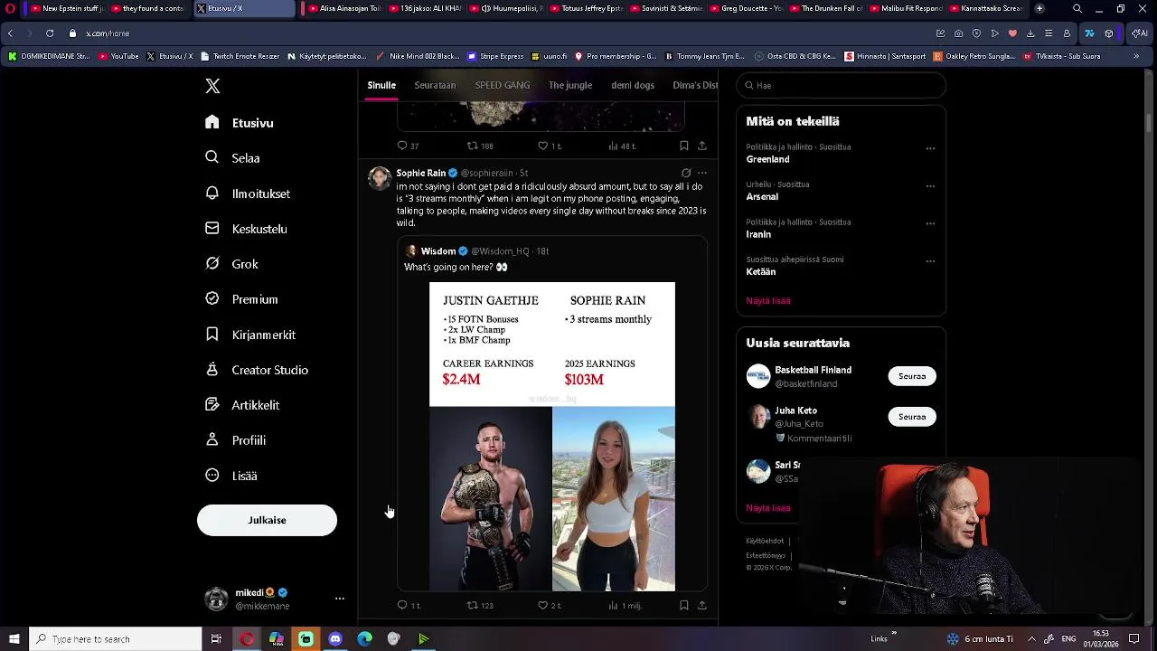1157x651 pixels.
Task: Open Grok icon on Sophie Rain's post
Action: 686,173
